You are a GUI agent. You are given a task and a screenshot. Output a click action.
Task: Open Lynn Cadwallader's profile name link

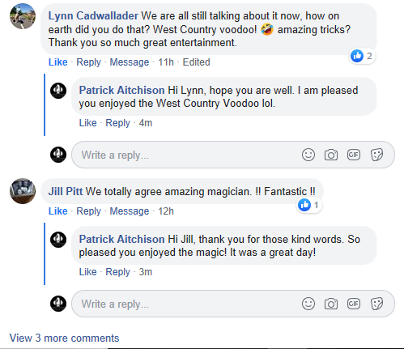pyautogui.click(x=93, y=15)
